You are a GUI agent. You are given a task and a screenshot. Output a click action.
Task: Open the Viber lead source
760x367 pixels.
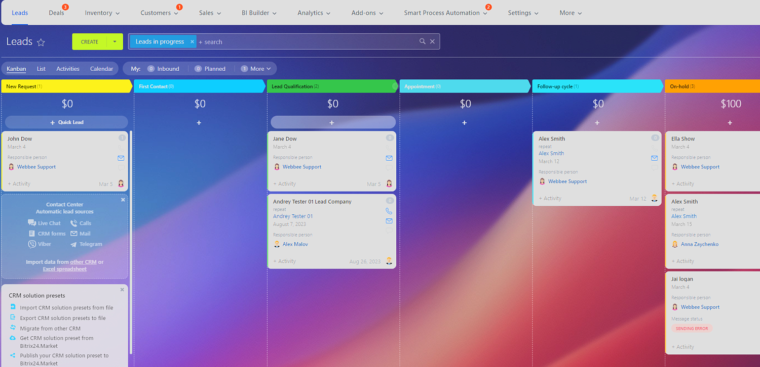[40, 244]
